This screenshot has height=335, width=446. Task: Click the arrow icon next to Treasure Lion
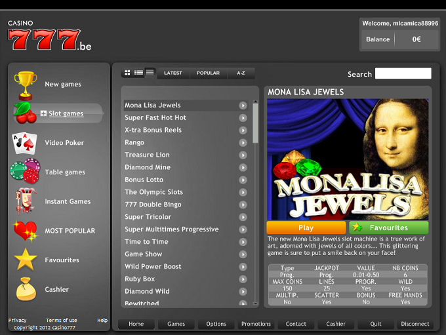tap(243, 155)
